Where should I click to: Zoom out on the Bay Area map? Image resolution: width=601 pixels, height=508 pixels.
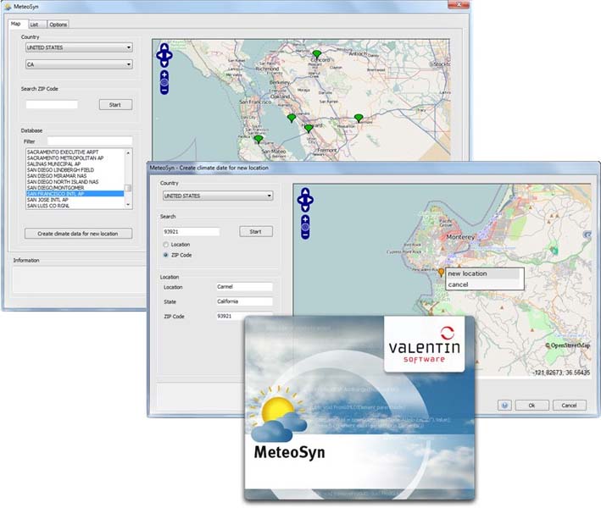(164, 91)
